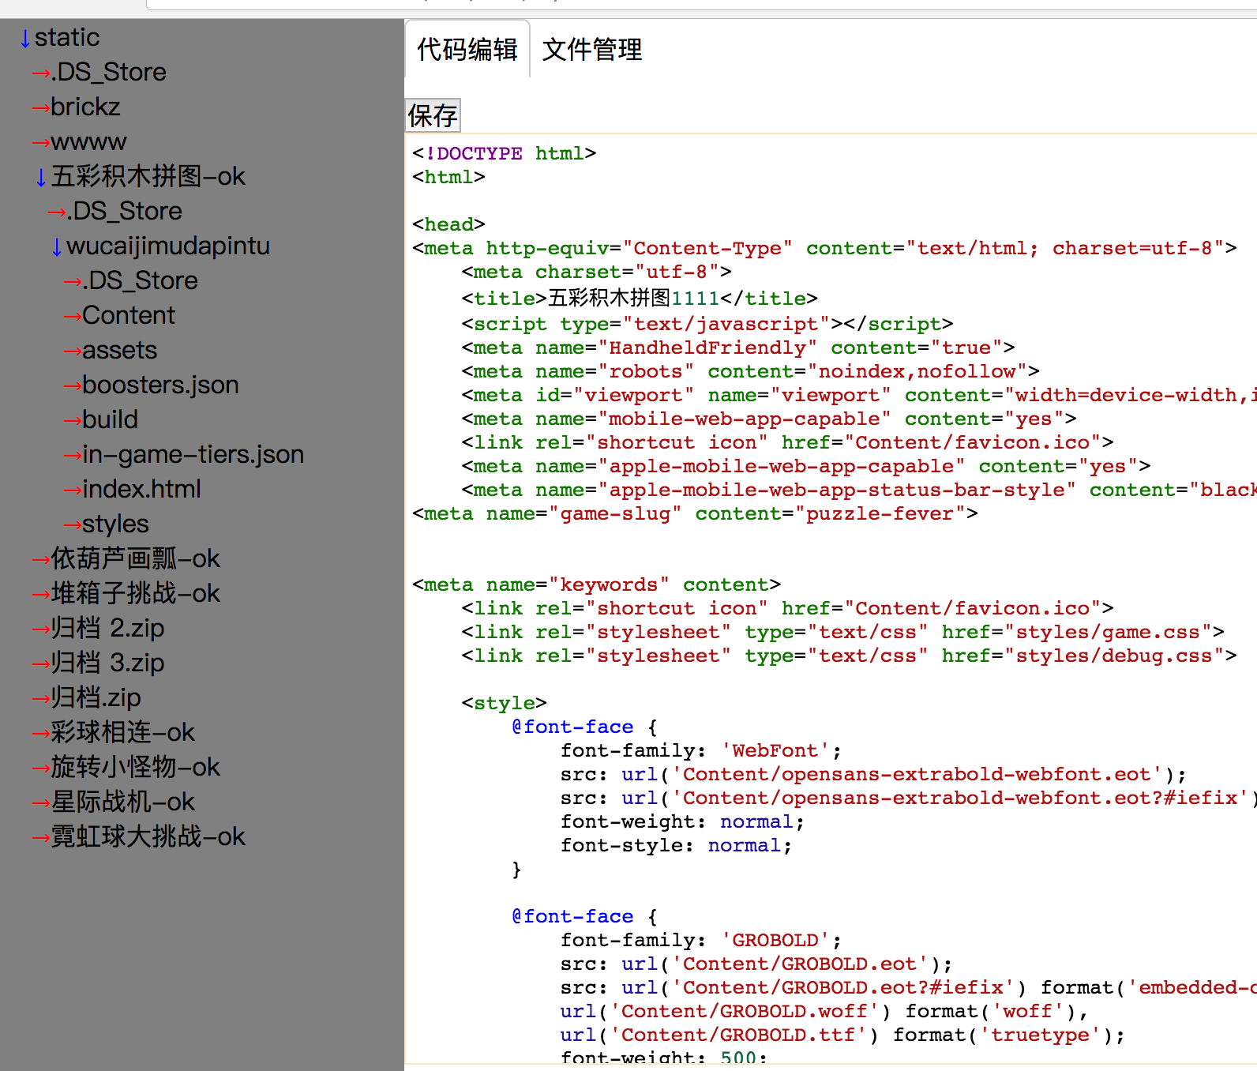Image resolution: width=1257 pixels, height=1071 pixels.
Task: Click the robots noindex meta line
Action: pos(751,372)
